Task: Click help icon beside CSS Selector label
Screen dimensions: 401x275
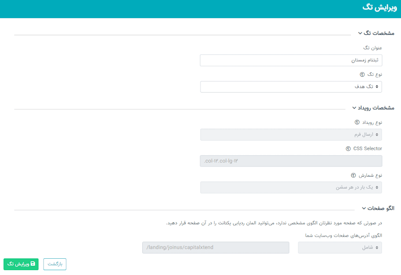Action: pos(348,149)
